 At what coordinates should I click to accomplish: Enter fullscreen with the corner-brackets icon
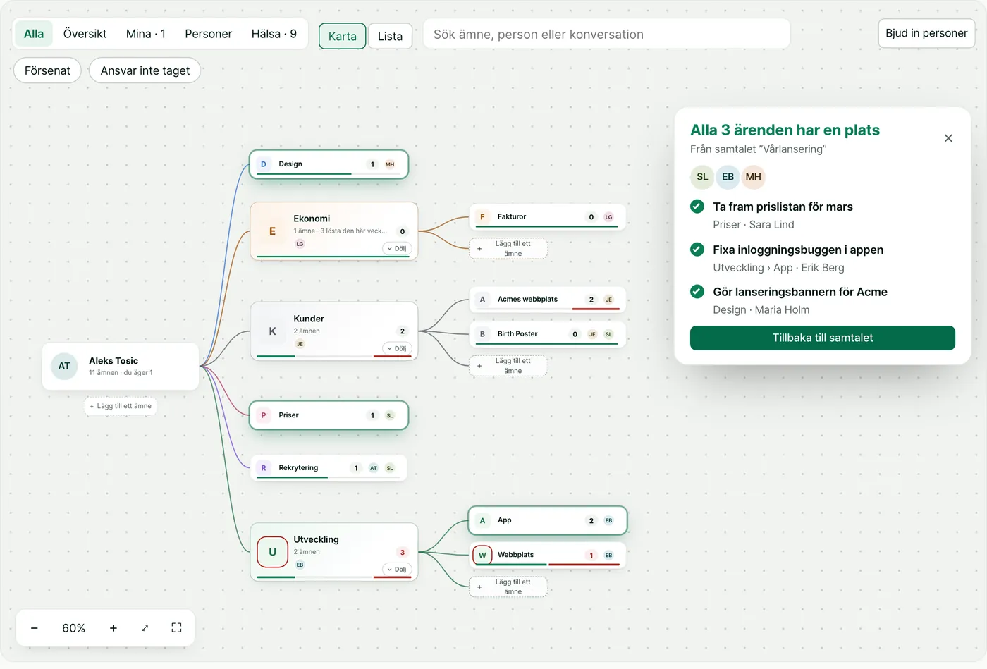tap(176, 628)
